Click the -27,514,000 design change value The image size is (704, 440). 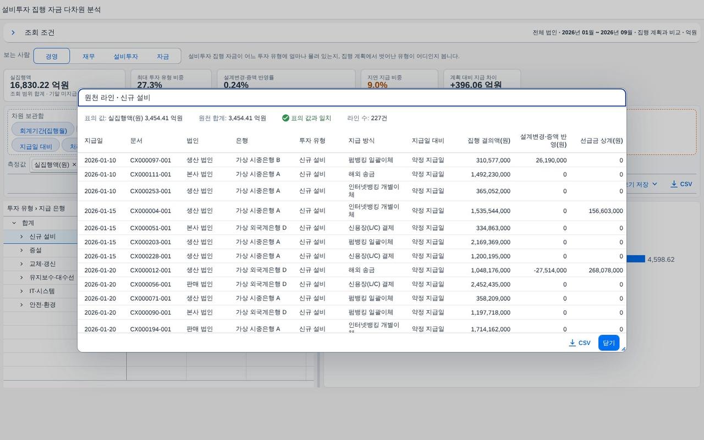(x=550, y=270)
